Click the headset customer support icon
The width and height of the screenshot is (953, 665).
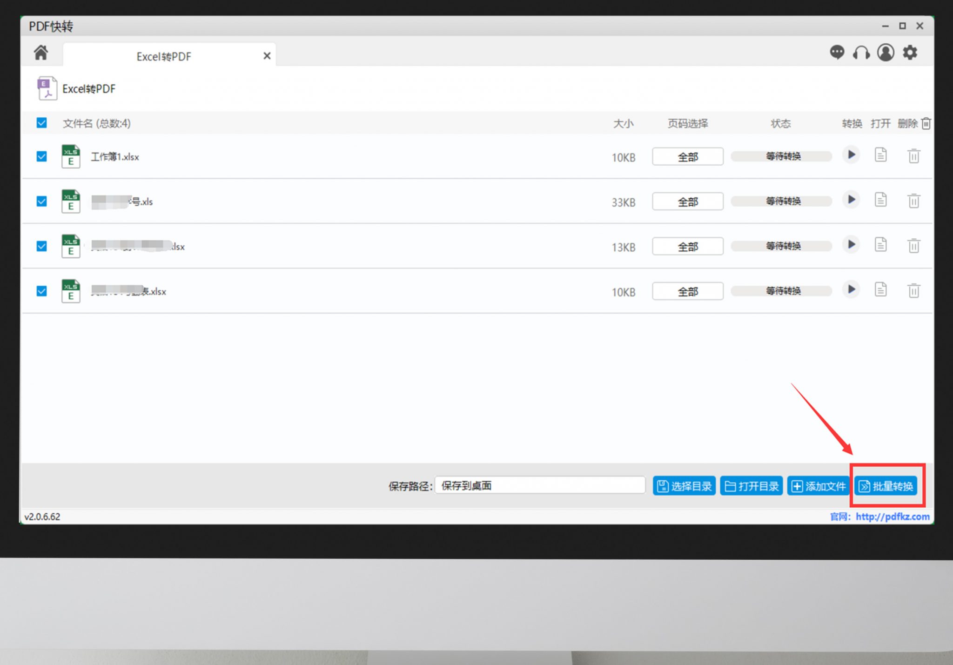861,53
